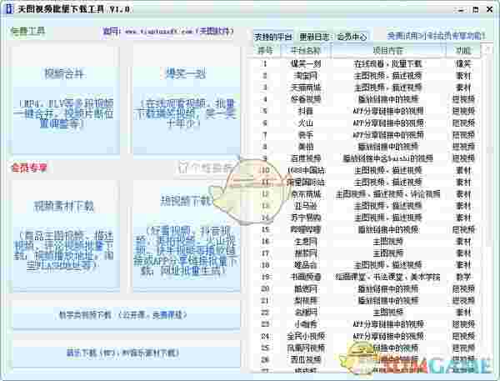Image resolution: width=500 pixels, height=381 pixels.
Task: Select the 苏宁易购 row
Action: click(367, 218)
